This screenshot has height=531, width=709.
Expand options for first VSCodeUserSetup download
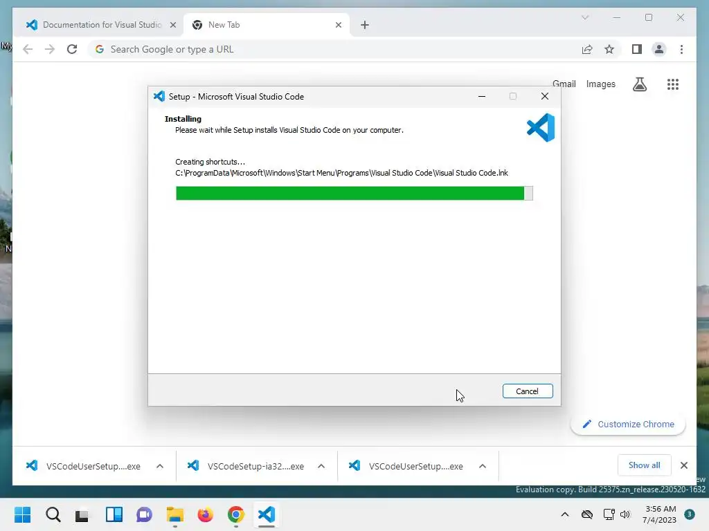tap(160, 466)
